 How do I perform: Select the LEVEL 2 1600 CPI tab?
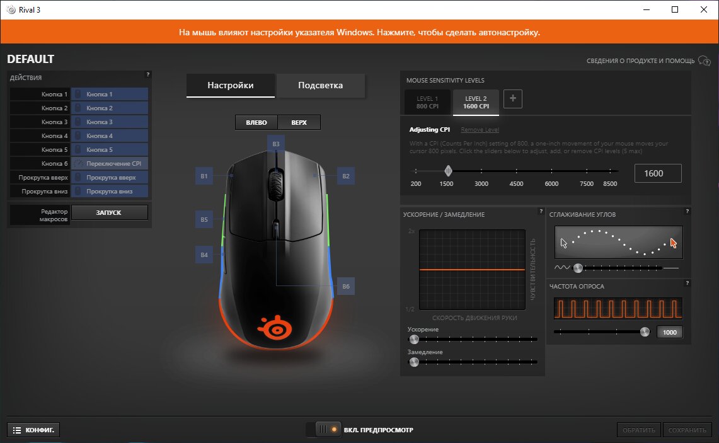point(476,102)
